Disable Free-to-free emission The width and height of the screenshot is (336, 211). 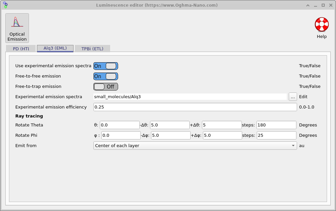(105, 76)
